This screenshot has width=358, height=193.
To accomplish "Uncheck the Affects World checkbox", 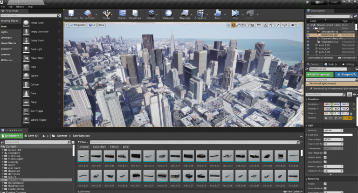I will [x=325, y=158].
